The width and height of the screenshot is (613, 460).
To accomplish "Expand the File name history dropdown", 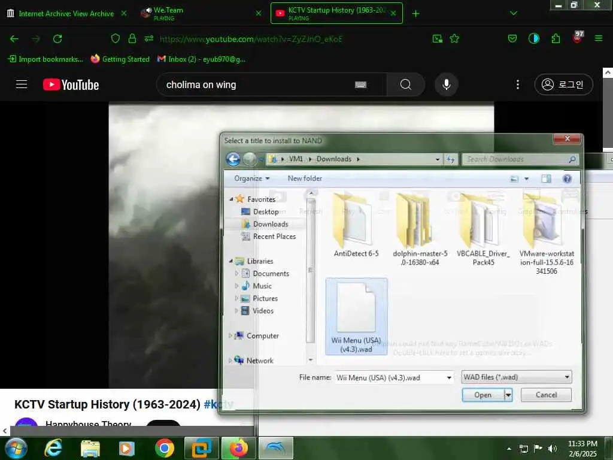I will [449, 378].
